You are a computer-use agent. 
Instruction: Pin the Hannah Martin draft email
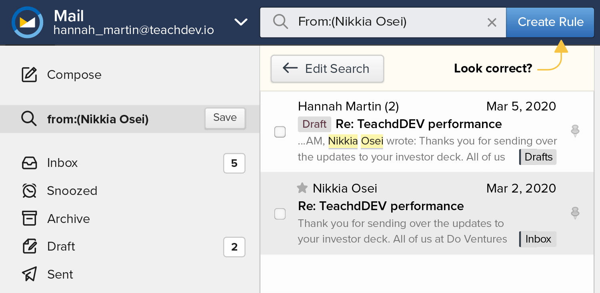575,131
